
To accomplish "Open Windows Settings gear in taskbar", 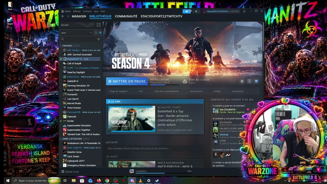I will tap(149, 181).
